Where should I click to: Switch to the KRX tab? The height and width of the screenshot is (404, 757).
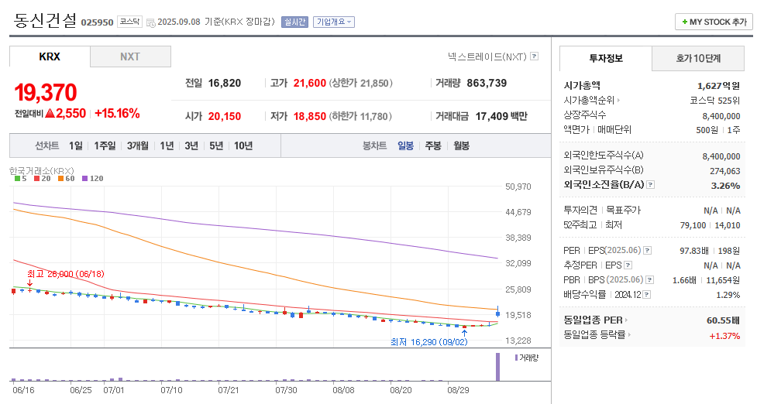50,56
